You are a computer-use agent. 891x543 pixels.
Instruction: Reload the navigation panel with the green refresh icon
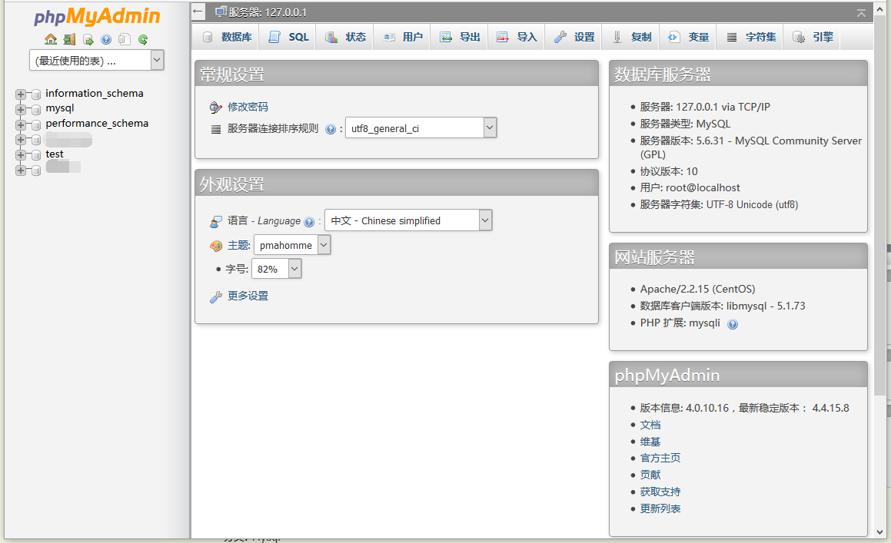click(143, 39)
